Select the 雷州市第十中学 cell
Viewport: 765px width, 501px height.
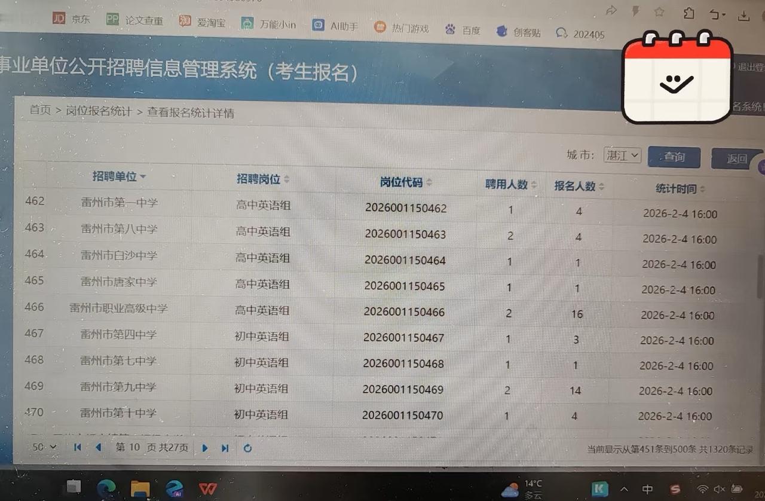pyautogui.click(x=118, y=413)
